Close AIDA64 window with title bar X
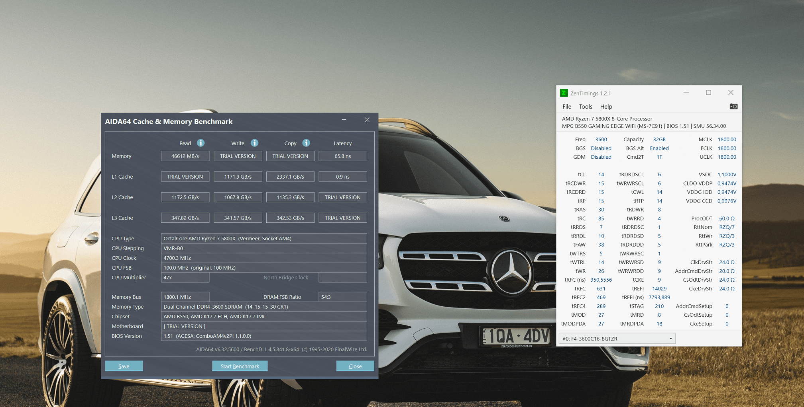This screenshot has height=407, width=804. (x=367, y=120)
